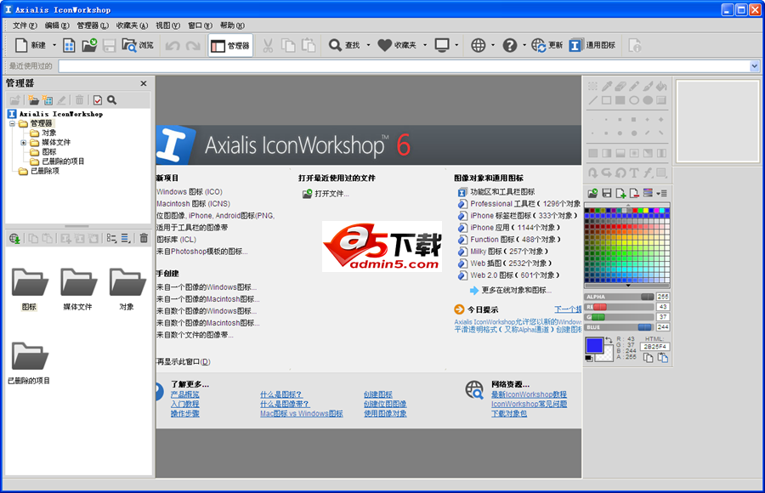The image size is (765, 493).
Task: Select the filled ellipse tool
Action: [x=648, y=100]
